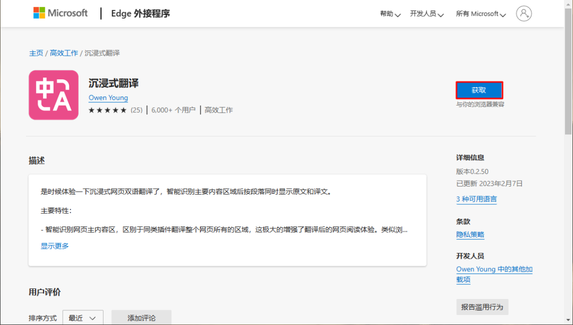This screenshot has width=573, height=325.
Task: Open Owen Young 中的其他加载项 link
Action: point(494,274)
